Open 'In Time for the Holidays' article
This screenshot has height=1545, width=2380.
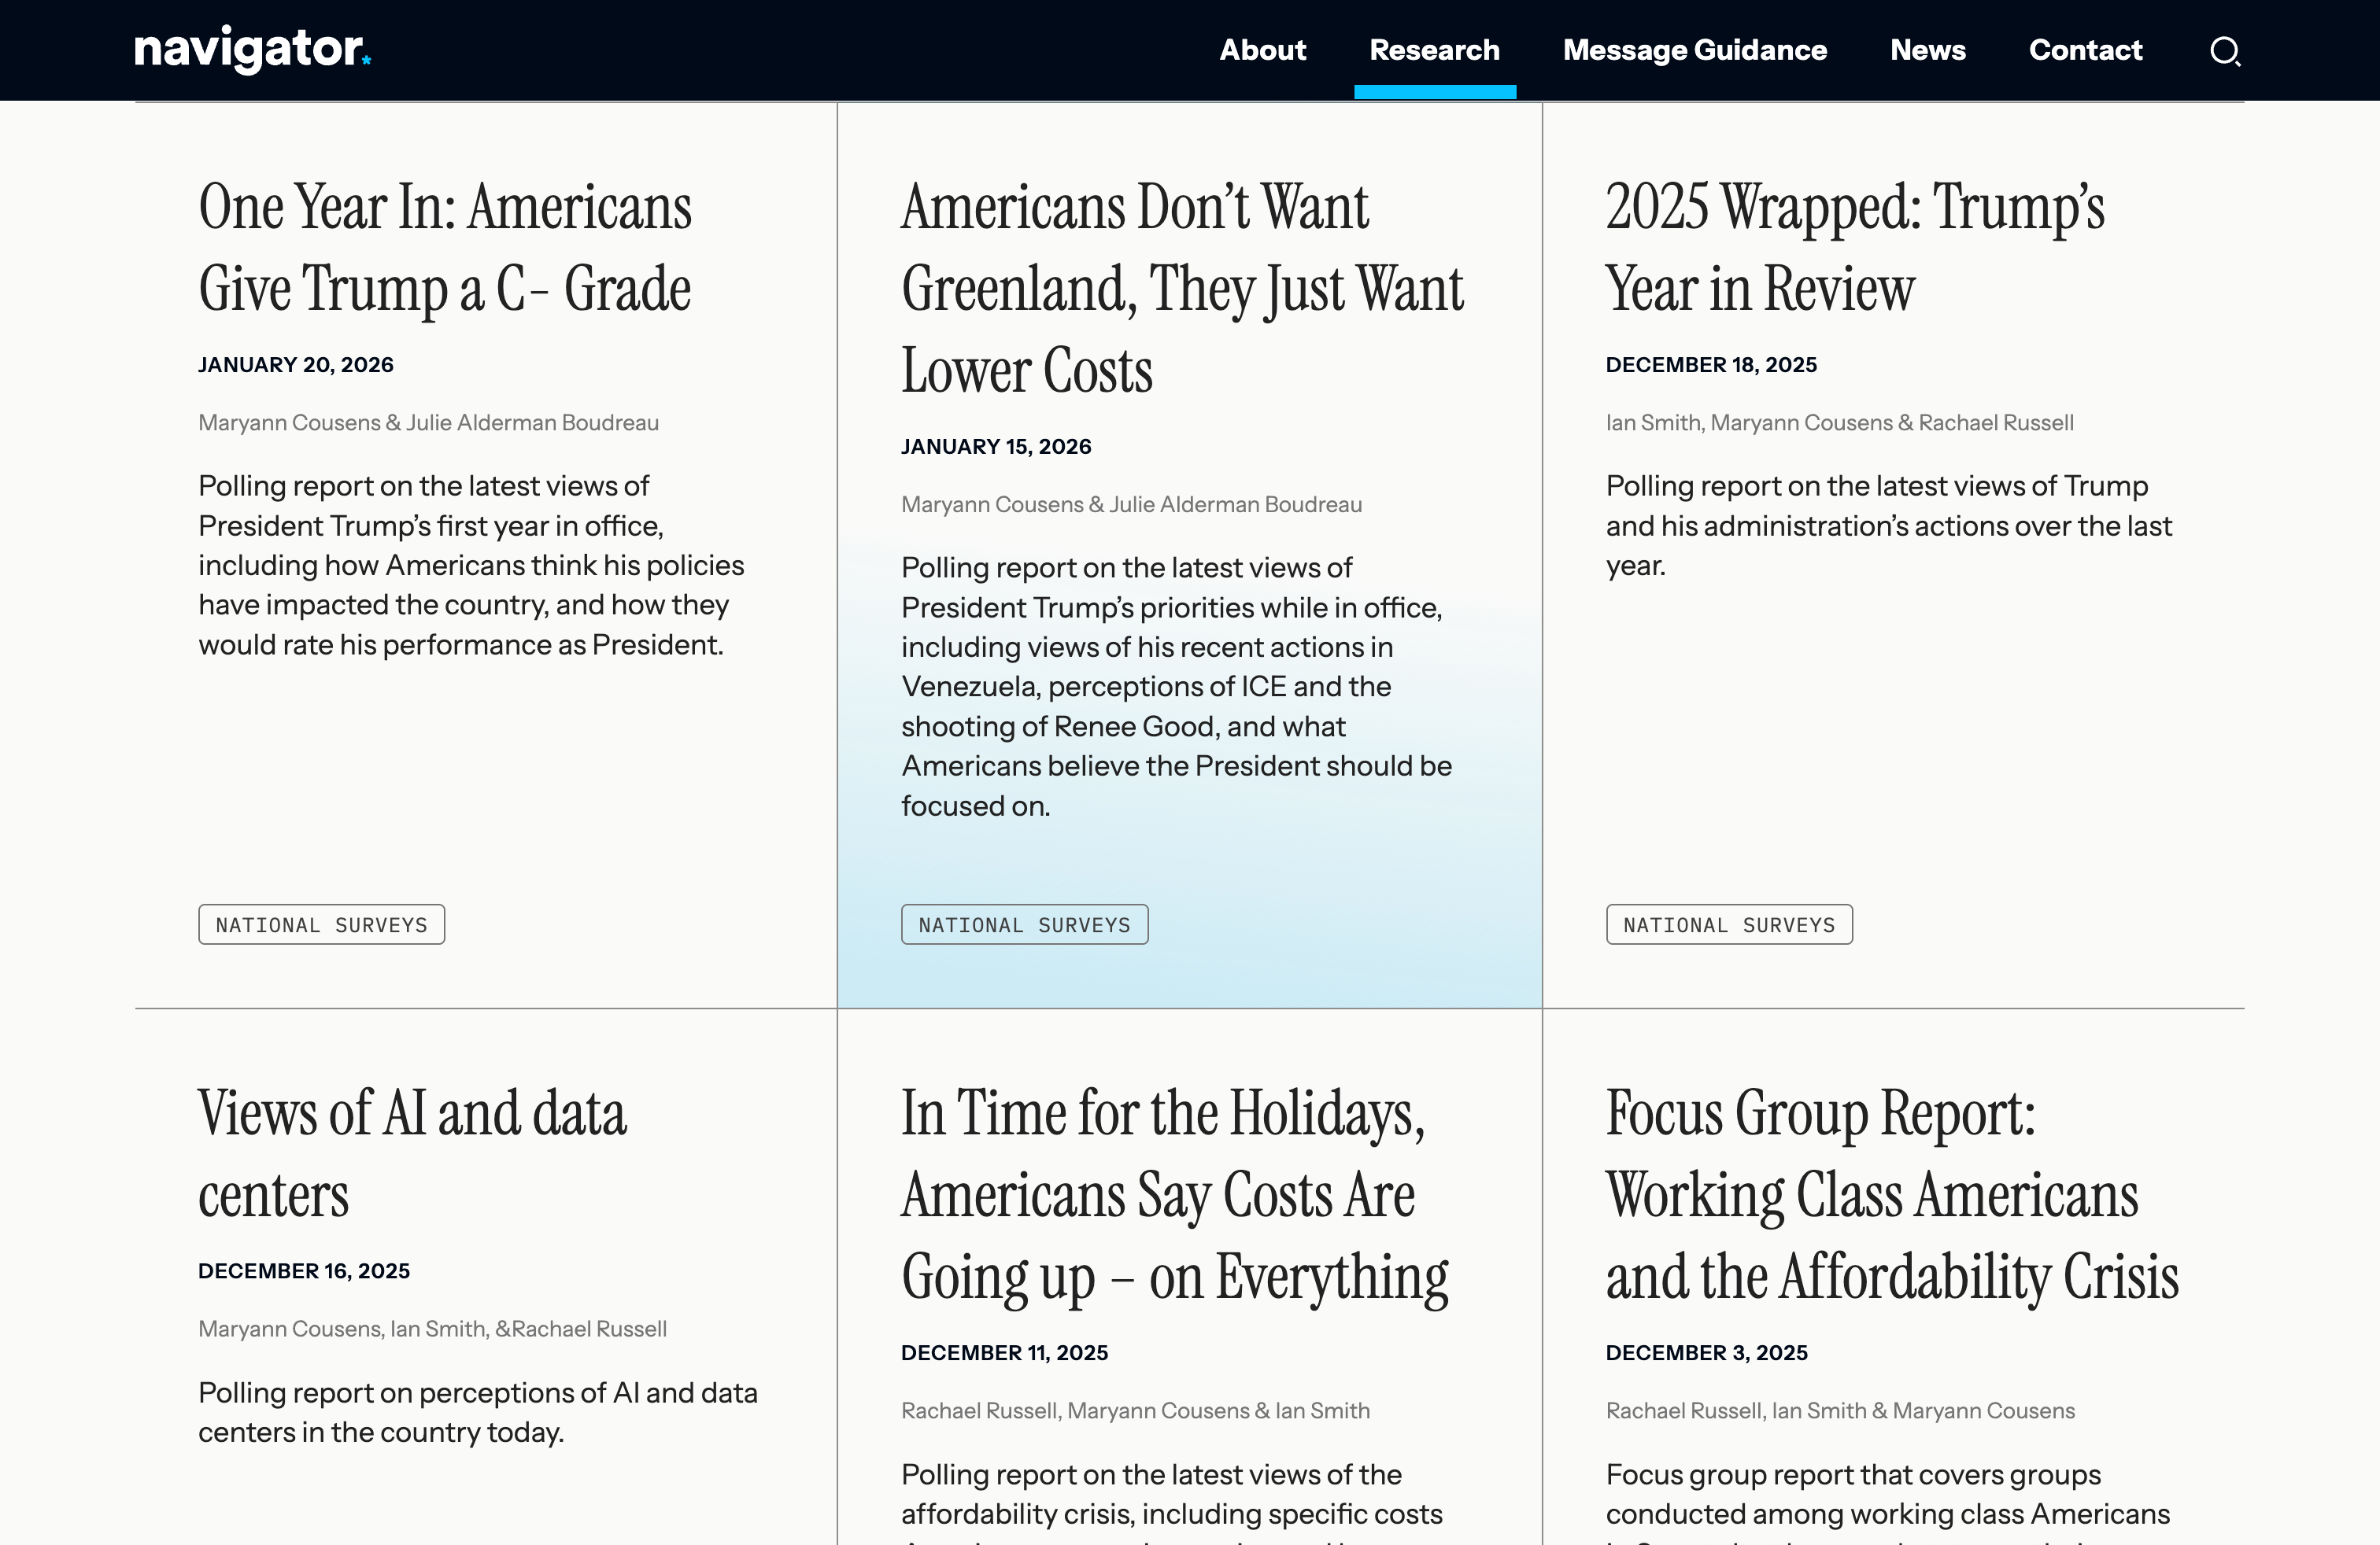pyautogui.click(x=1175, y=1194)
